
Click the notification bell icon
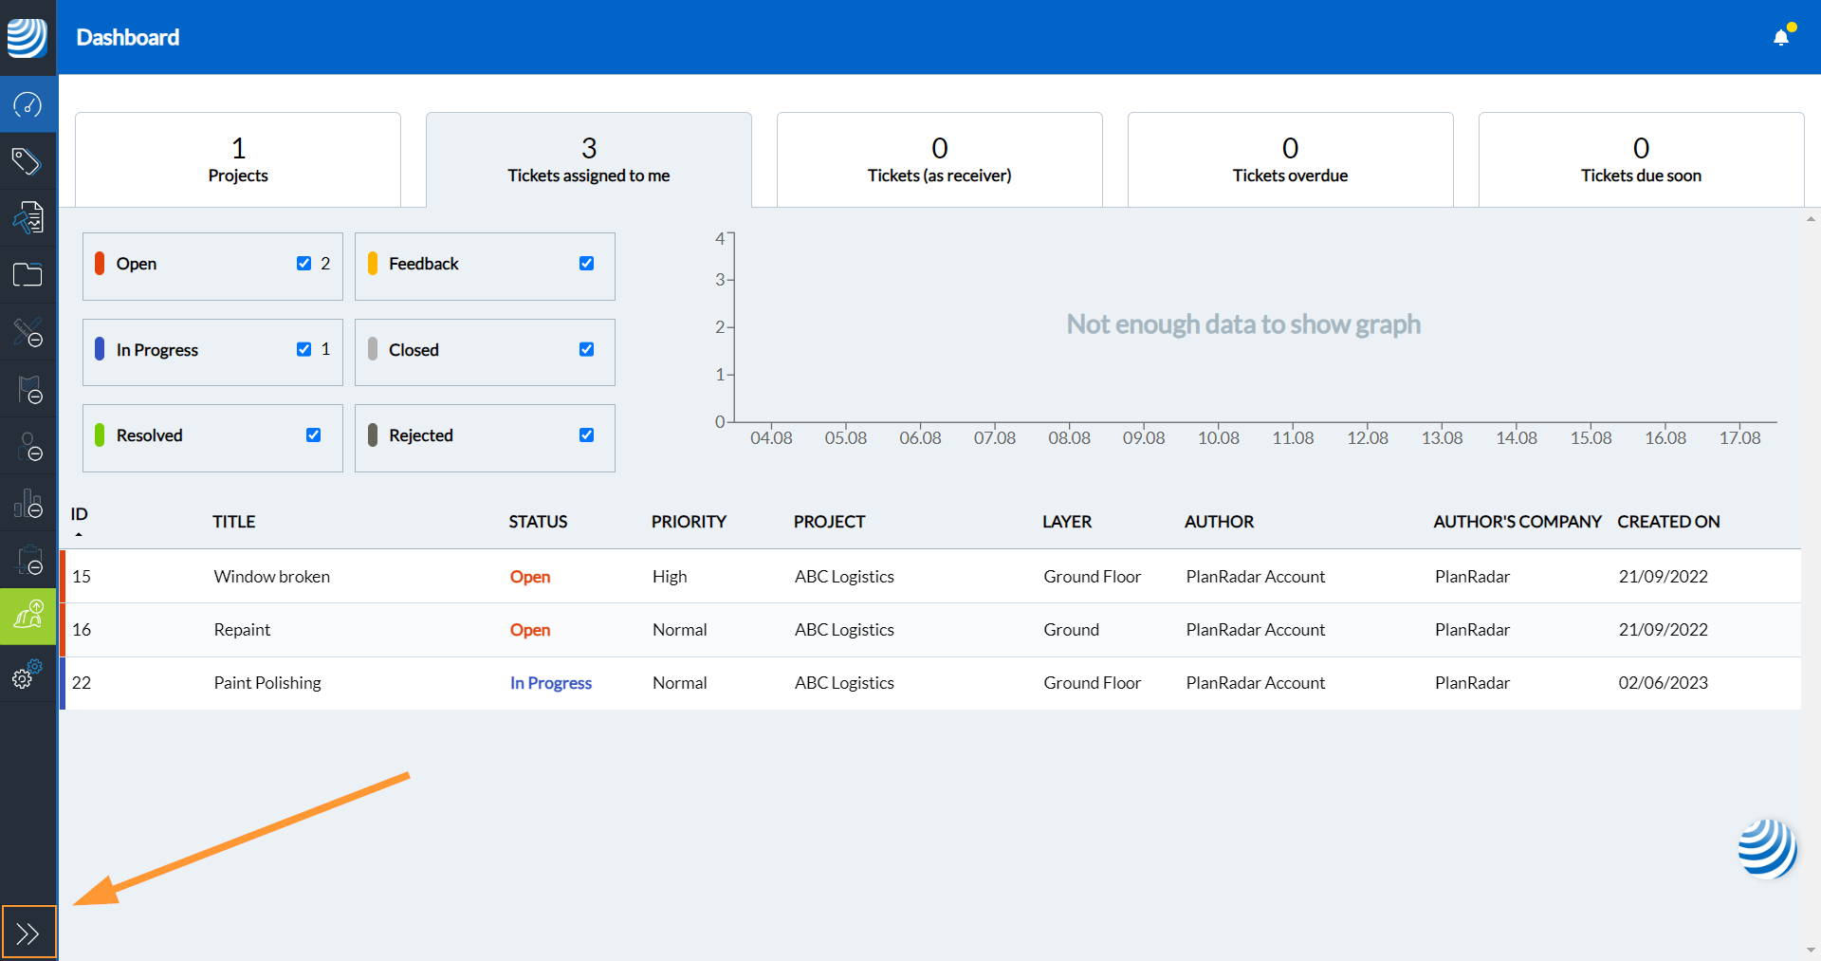pyautogui.click(x=1781, y=37)
